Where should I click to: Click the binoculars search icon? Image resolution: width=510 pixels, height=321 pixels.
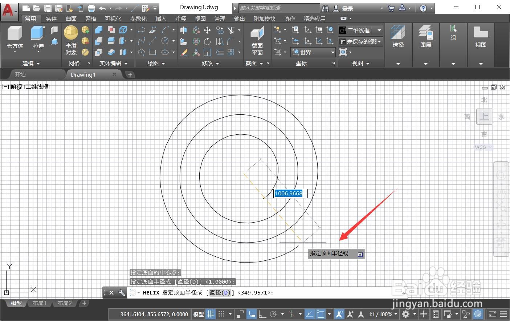(325, 8)
